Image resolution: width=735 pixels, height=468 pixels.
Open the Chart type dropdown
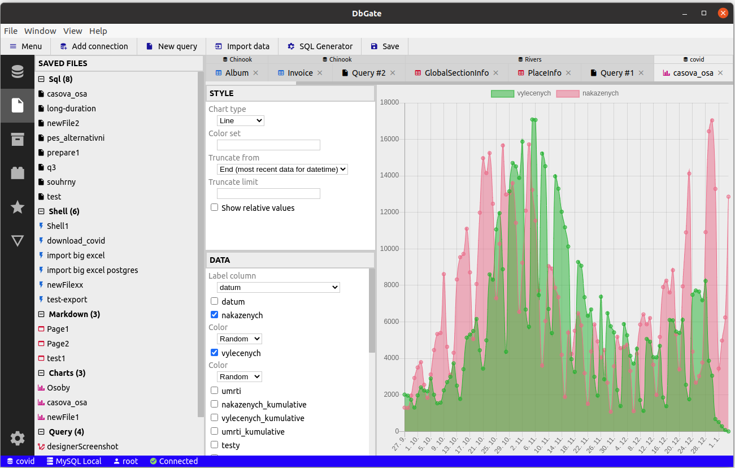tap(241, 120)
